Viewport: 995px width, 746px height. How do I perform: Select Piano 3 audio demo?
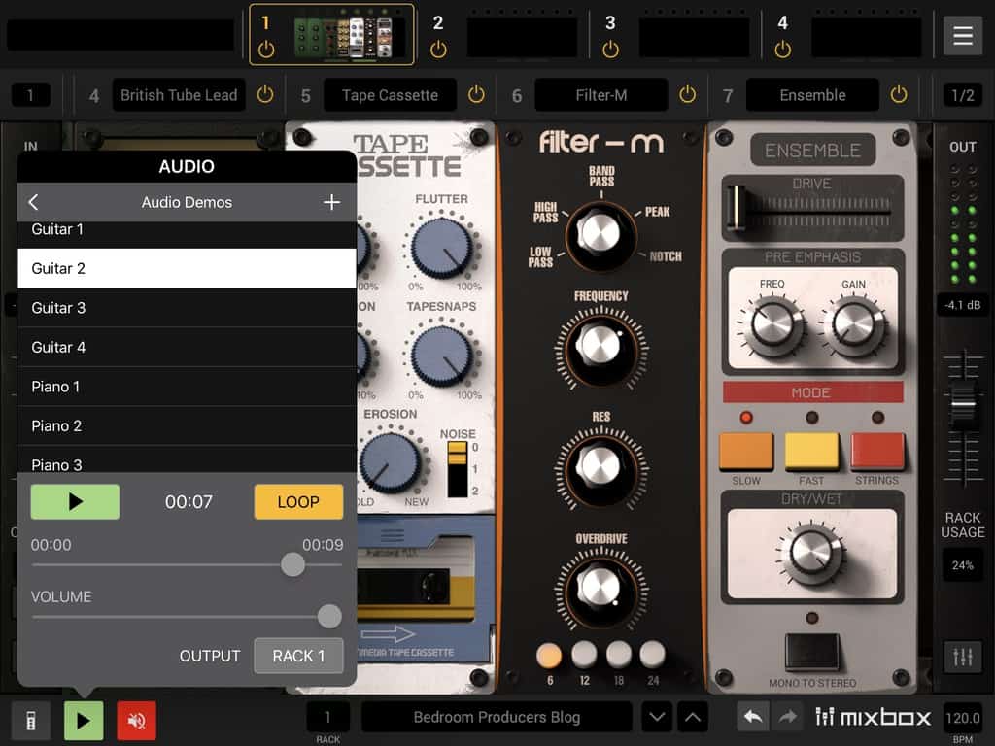(187, 459)
